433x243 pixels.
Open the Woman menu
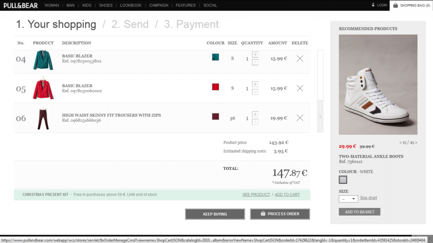point(52,5)
